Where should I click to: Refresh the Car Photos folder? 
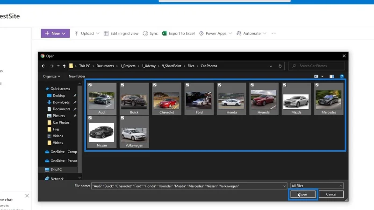click(x=280, y=66)
